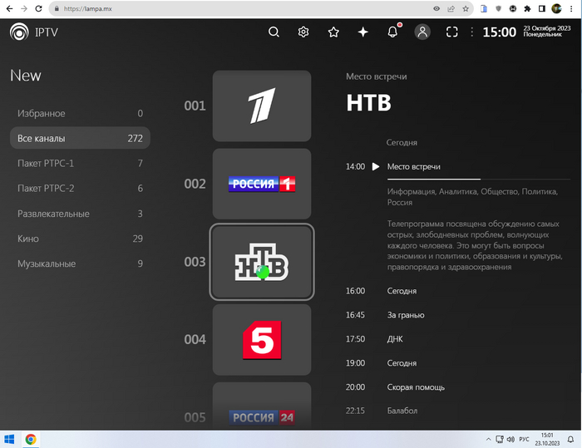The image size is (582, 448).
Task: Click the star favorites icon in header
Action: point(333,32)
